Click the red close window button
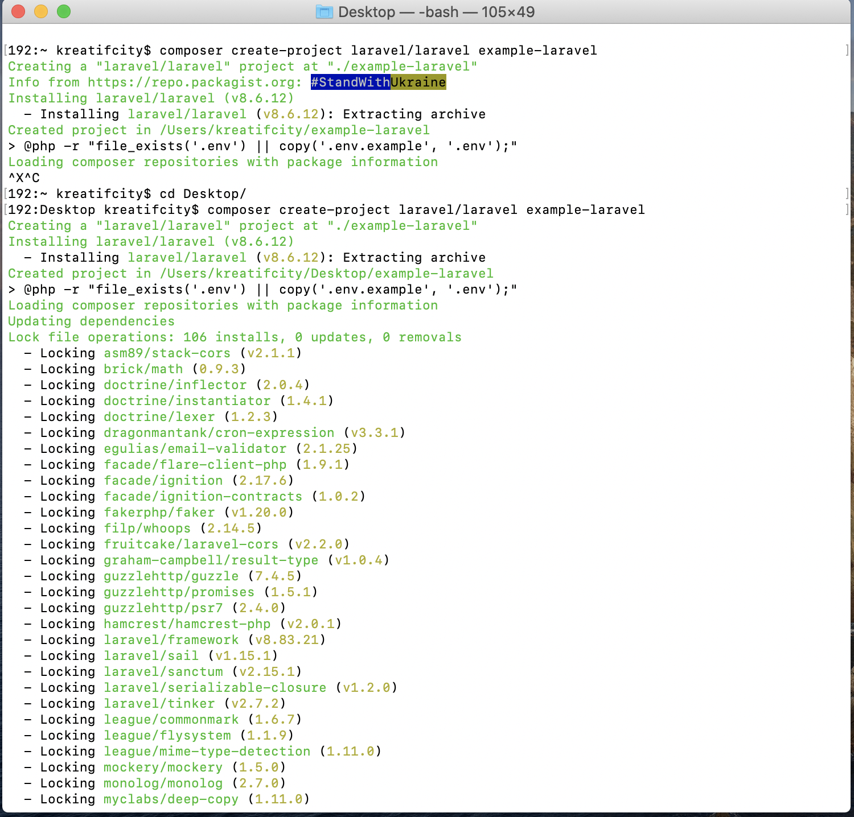The width and height of the screenshot is (854, 817). pyautogui.click(x=18, y=11)
